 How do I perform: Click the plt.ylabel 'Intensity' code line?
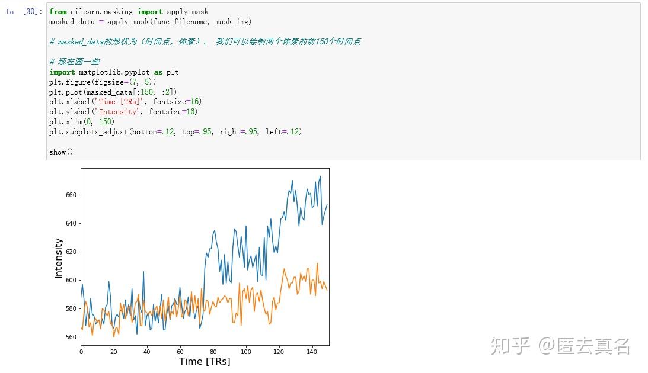(123, 112)
